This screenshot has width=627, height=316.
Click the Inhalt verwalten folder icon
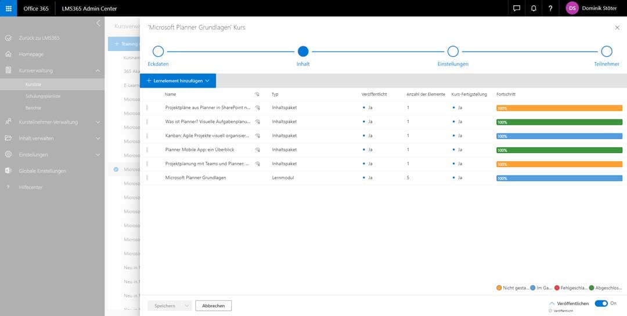8,138
